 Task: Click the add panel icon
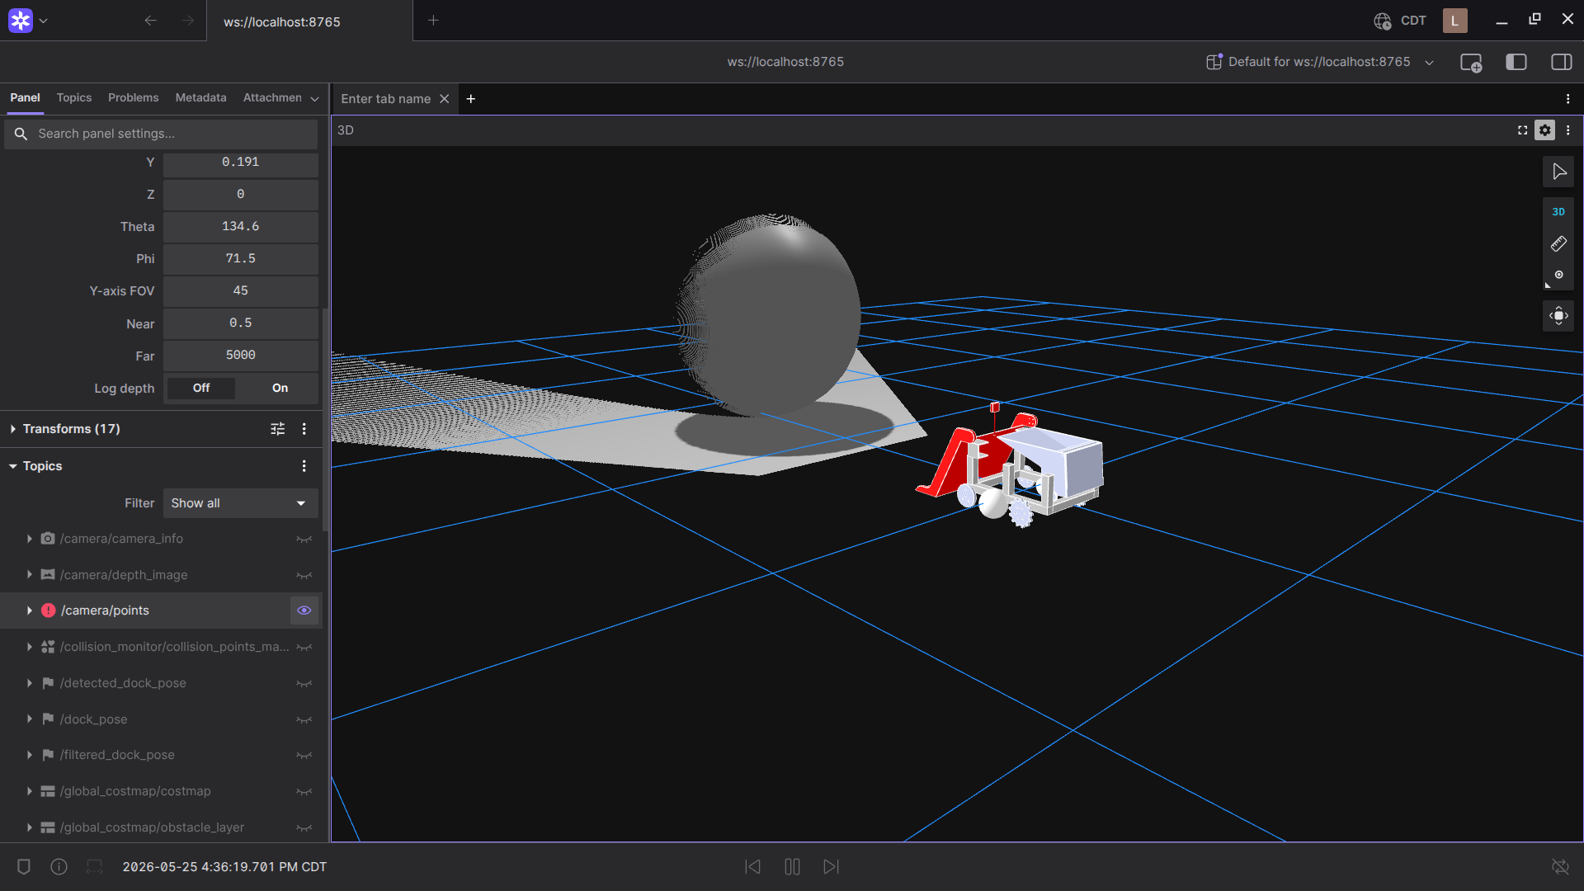tap(1471, 63)
